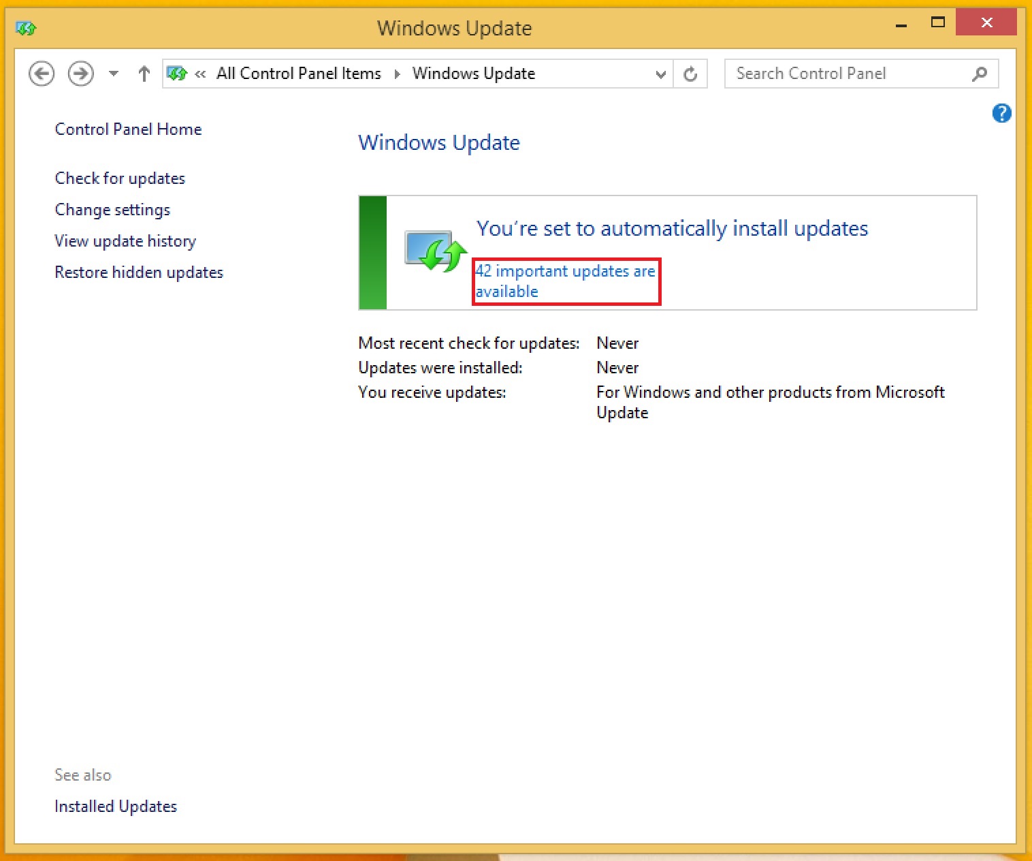The height and width of the screenshot is (861, 1032).
Task: Focus the Search Control Panel field
Action: point(848,74)
